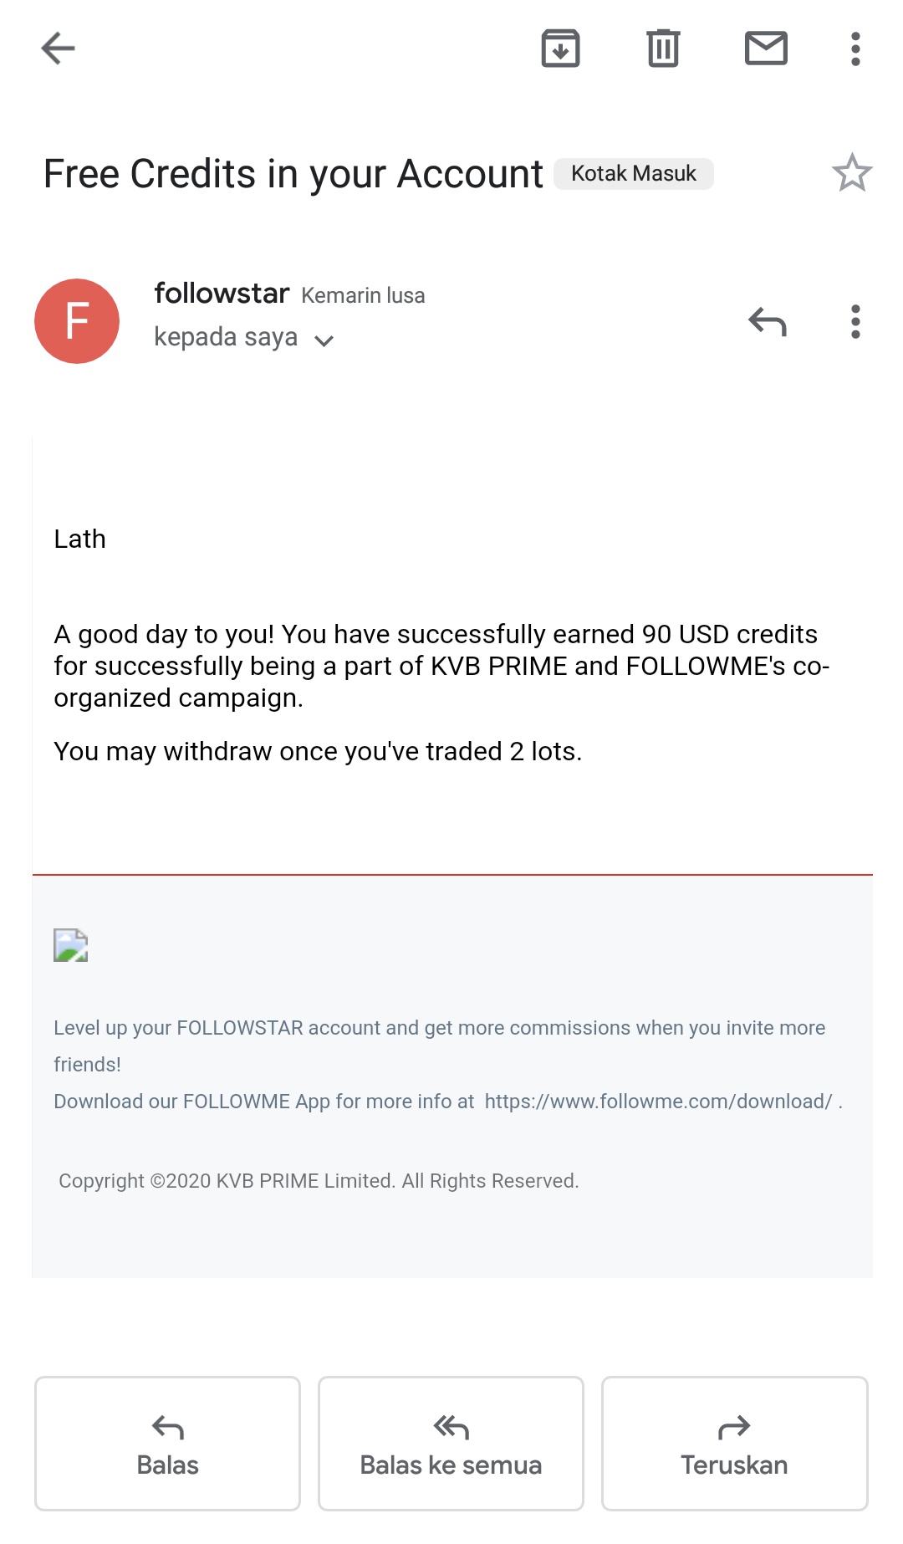This screenshot has height=1544, width=903.
Task: Tap the Balas reply button
Action: [x=167, y=1444]
